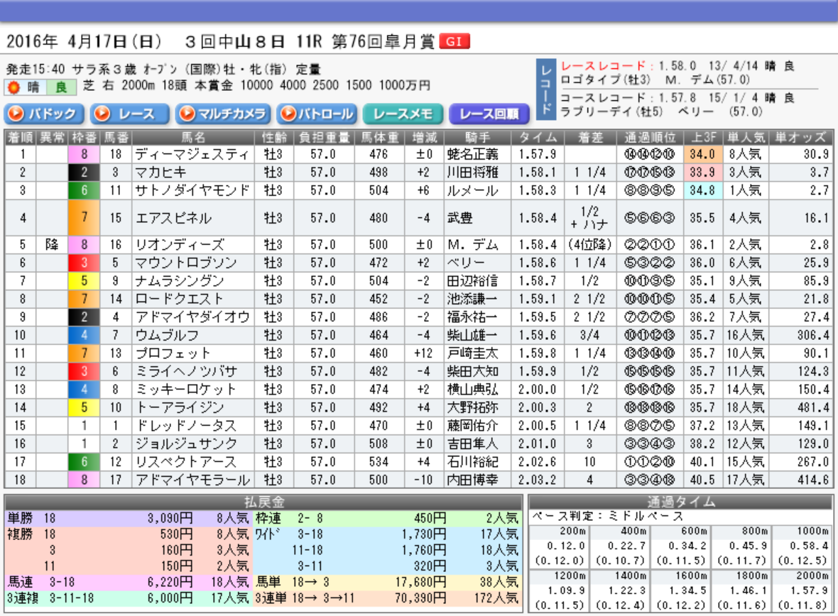
Task: Click winning time 1.57.9 in the ディーマジェスティ row
Action: pos(537,155)
